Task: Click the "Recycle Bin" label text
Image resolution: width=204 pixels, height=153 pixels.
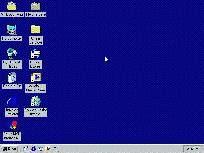Action: click(12, 86)
